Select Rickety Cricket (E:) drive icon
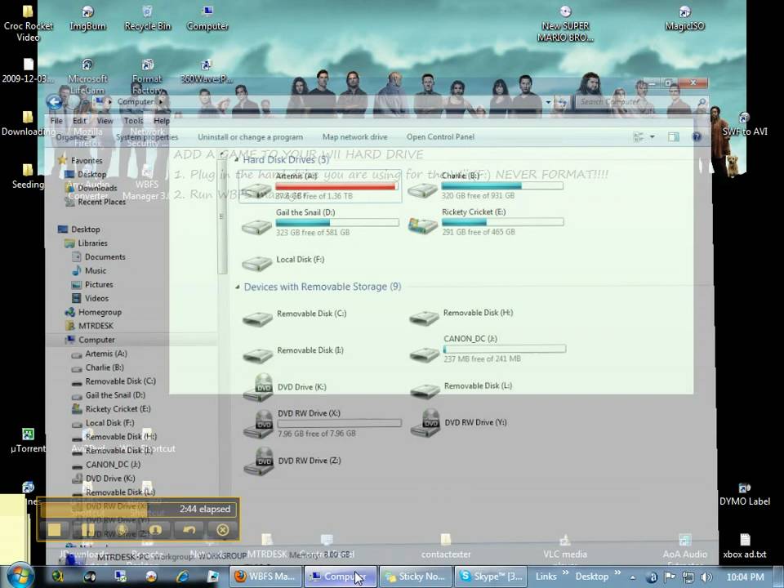 422,225
